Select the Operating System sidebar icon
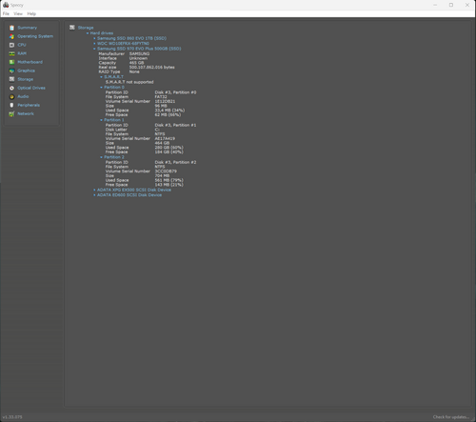The height and width of the screenshot is (422, 476). (11, 36)
